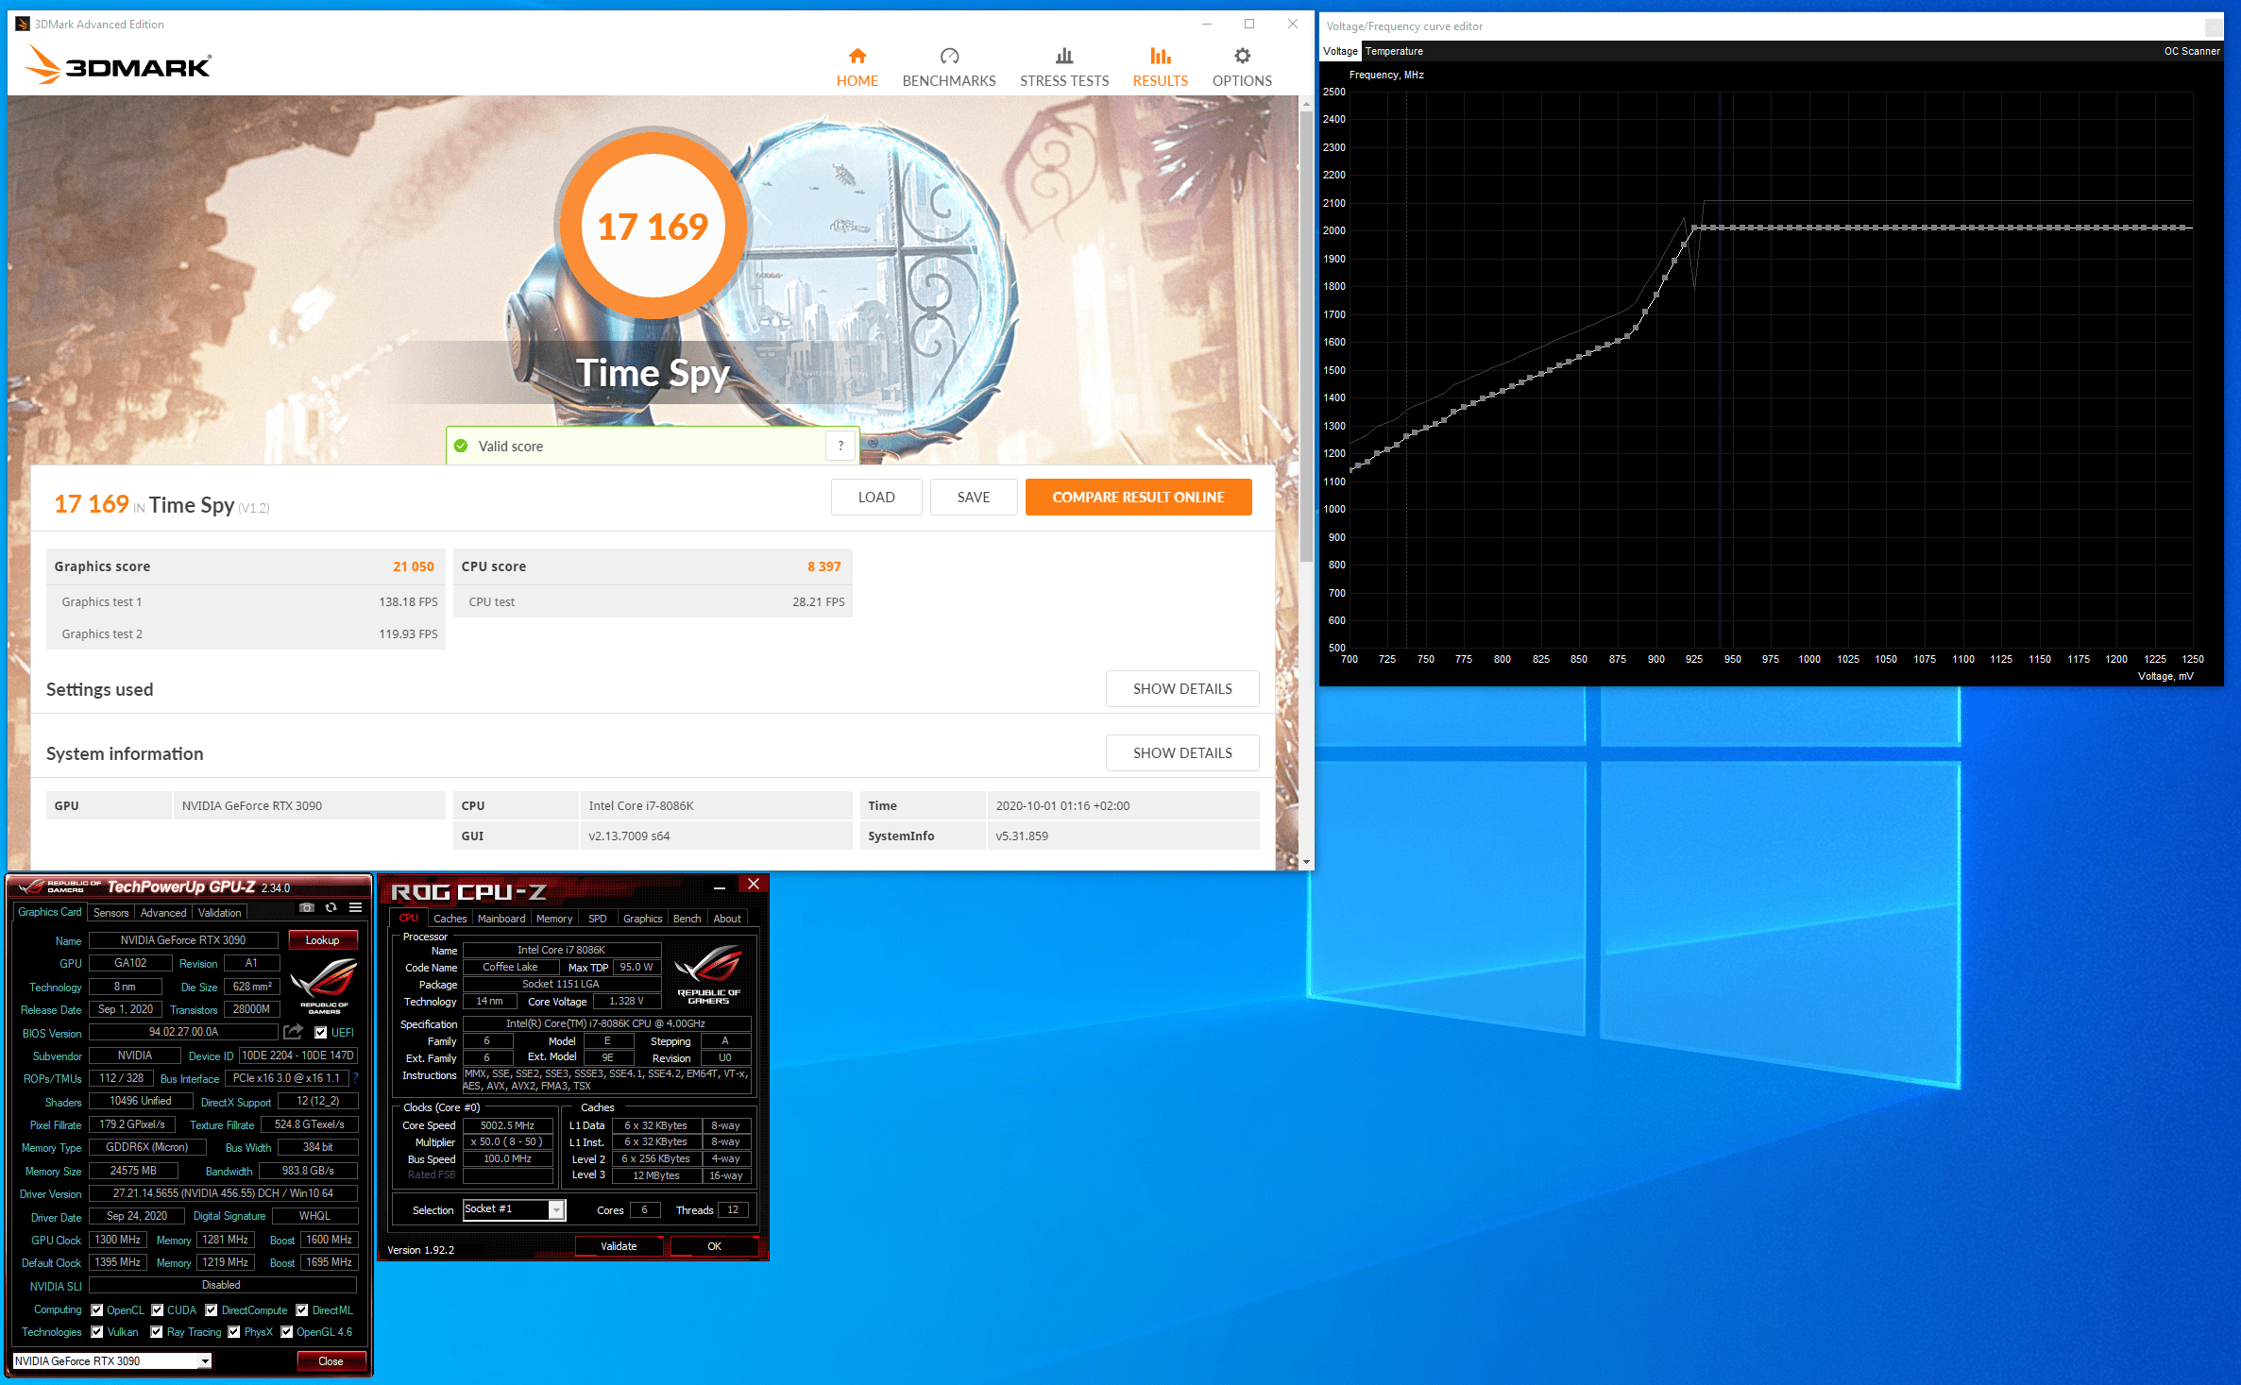This screenshot has height=1385, width=2241.
Task: Click the ROG logo in CPU-Z
Action: (708, 975)
